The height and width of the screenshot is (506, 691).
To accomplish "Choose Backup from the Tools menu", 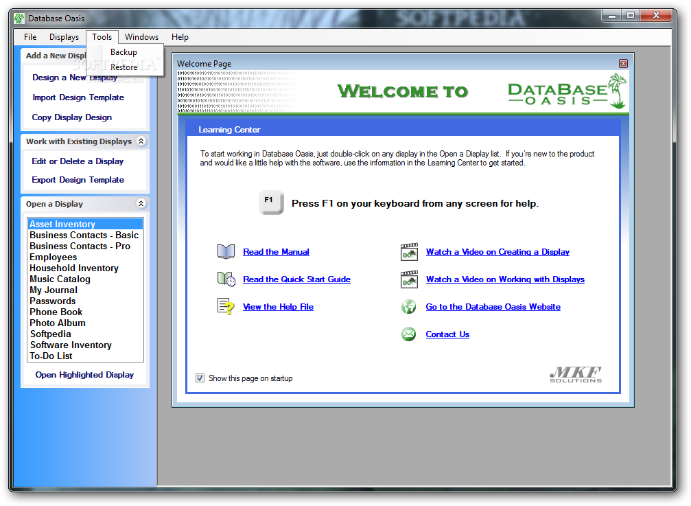I will (x=124, y=52).
